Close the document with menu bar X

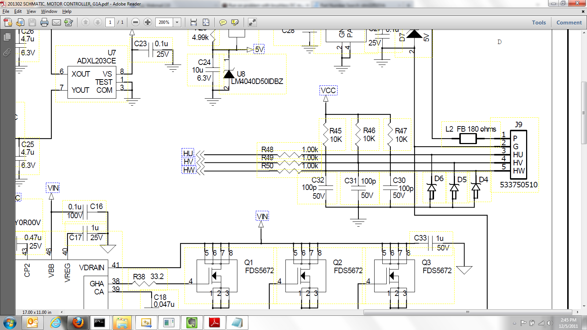(x=583, y=11)
